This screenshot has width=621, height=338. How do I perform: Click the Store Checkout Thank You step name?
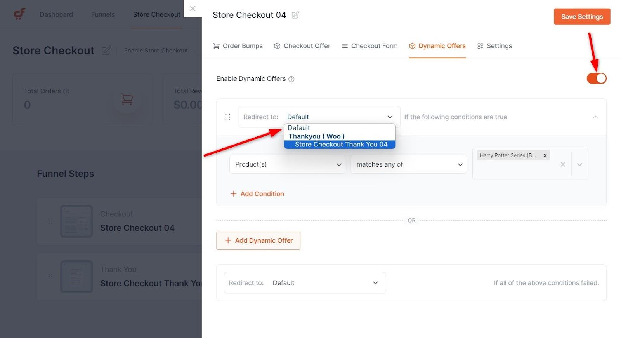151,284
